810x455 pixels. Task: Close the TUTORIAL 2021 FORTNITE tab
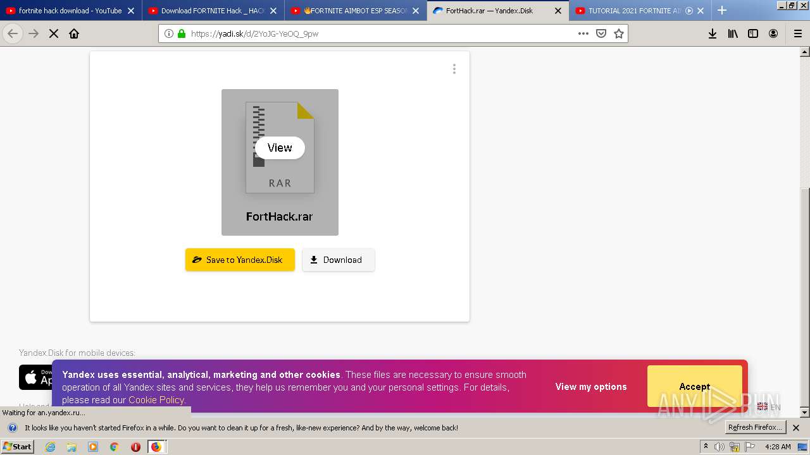coord(701,11)
